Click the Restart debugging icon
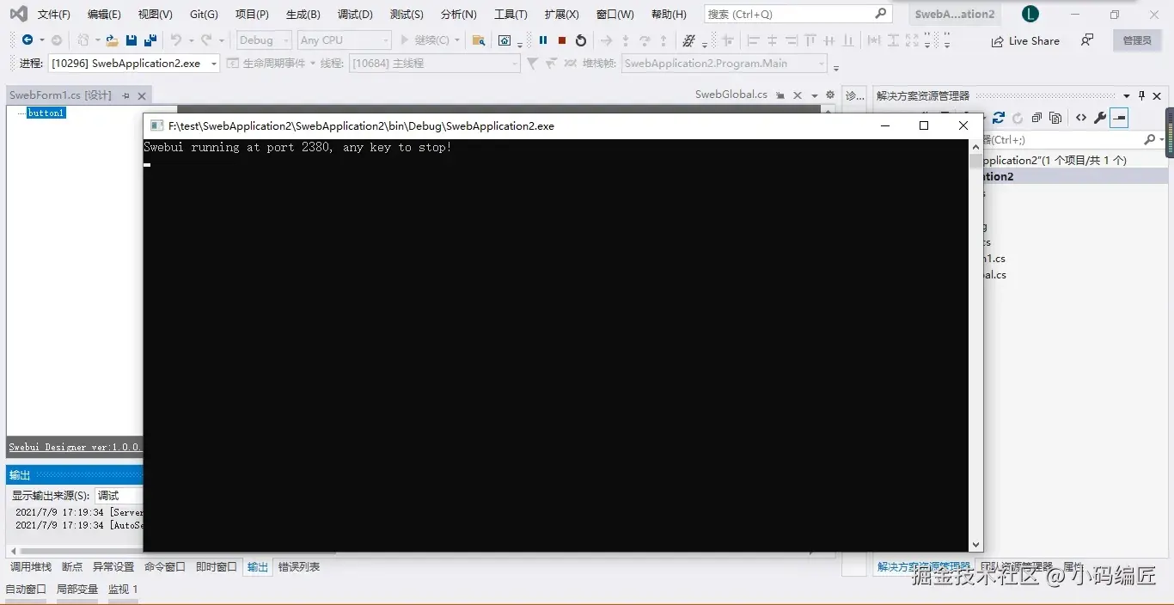 click(581, 40)
